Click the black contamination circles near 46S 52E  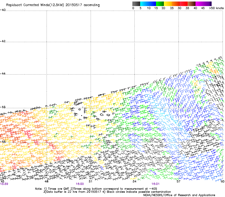[x=105, y=115]
